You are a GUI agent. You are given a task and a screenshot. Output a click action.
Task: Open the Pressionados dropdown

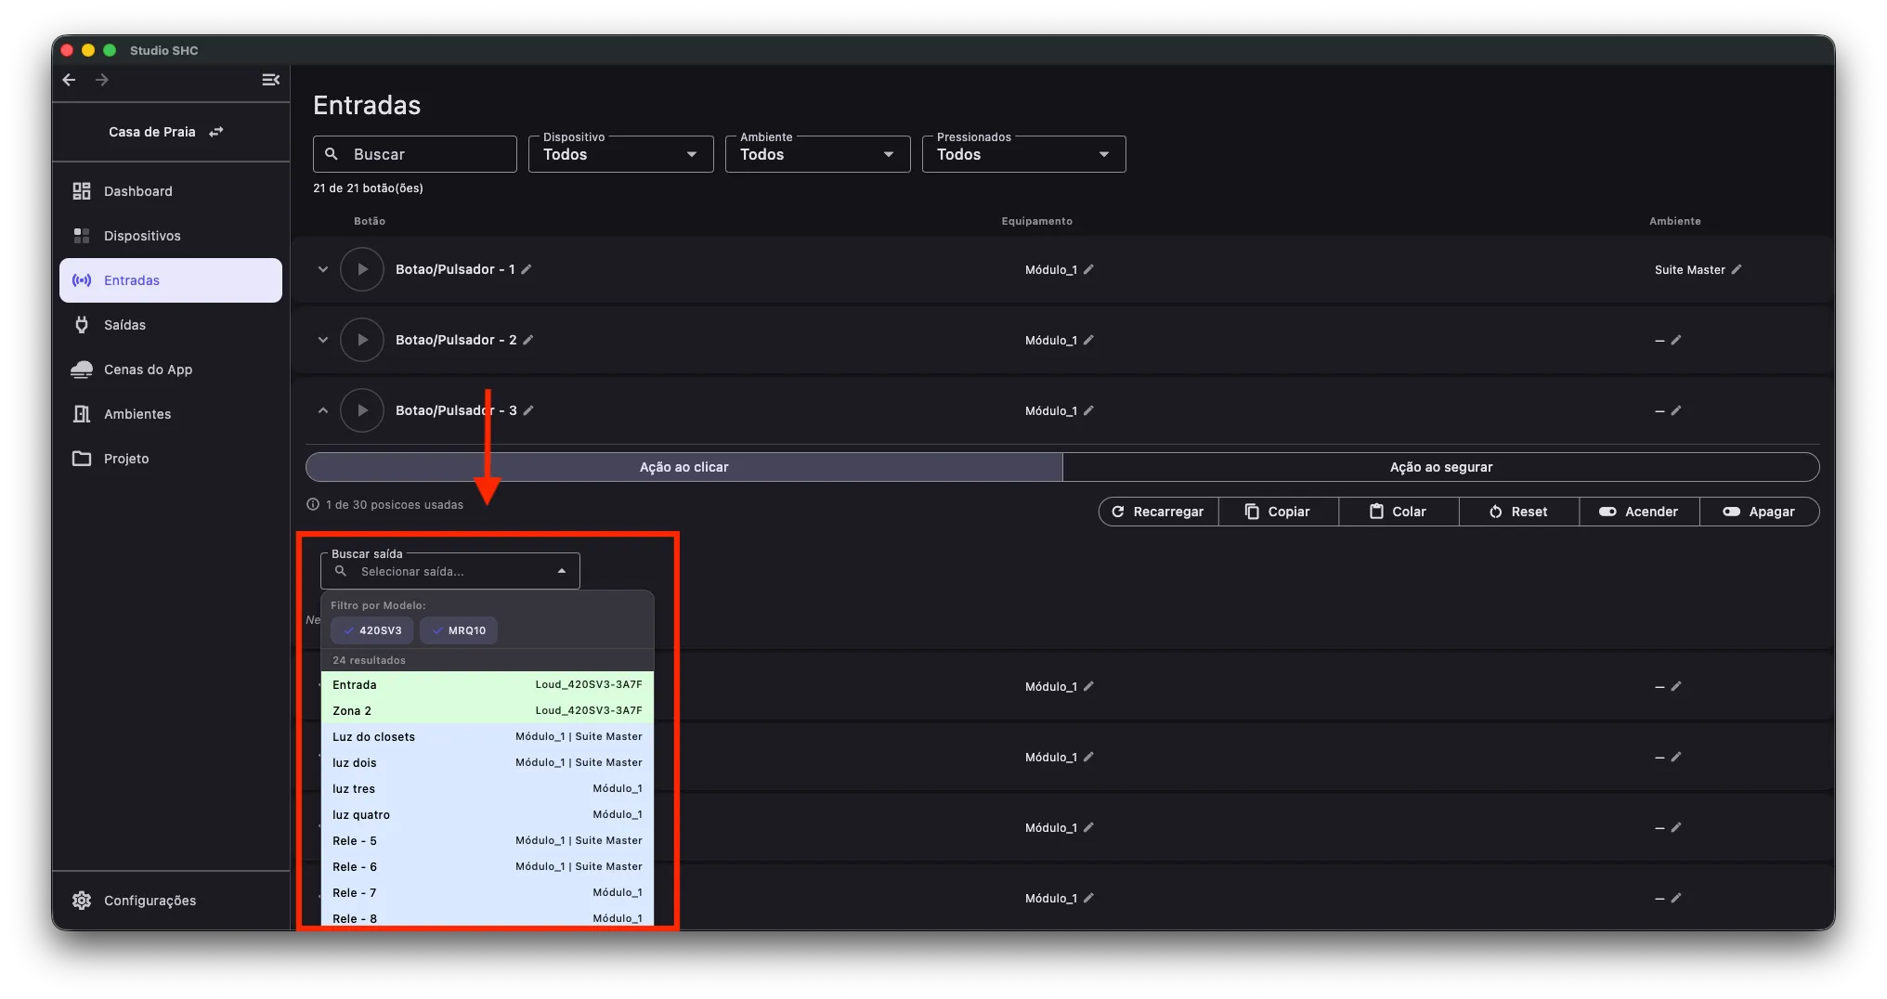(1024, 154)
